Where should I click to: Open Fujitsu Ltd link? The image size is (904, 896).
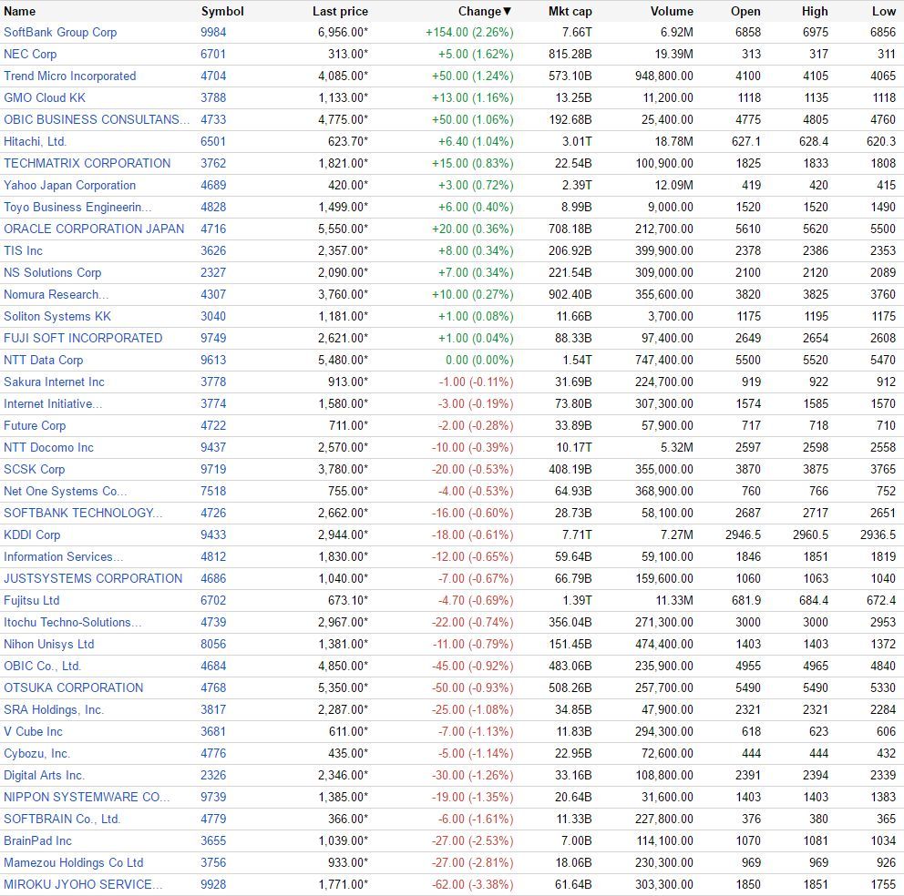pyautogui.click(x=31, y=600)
